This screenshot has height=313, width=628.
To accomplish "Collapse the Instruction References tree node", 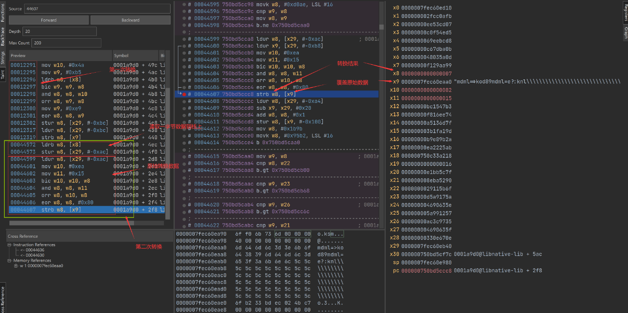I will 10,245.
